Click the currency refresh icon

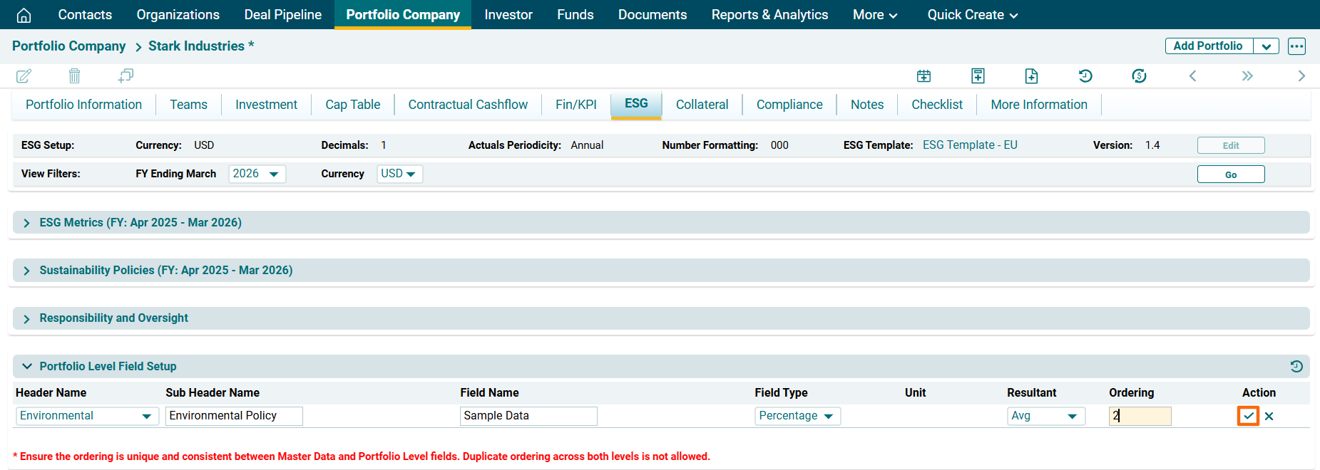[1139, 75]
